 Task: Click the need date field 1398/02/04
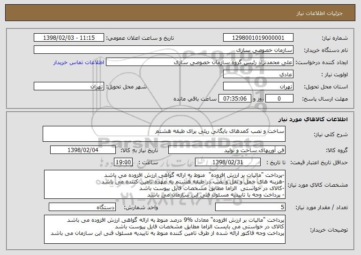[83, 150]
